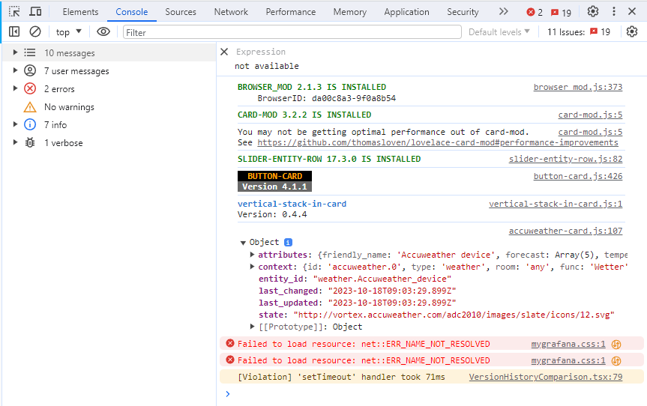Image resolution: width=647 pixels, height=406 pixels.
Task: Expand the context property
Action: coord(252,266)
